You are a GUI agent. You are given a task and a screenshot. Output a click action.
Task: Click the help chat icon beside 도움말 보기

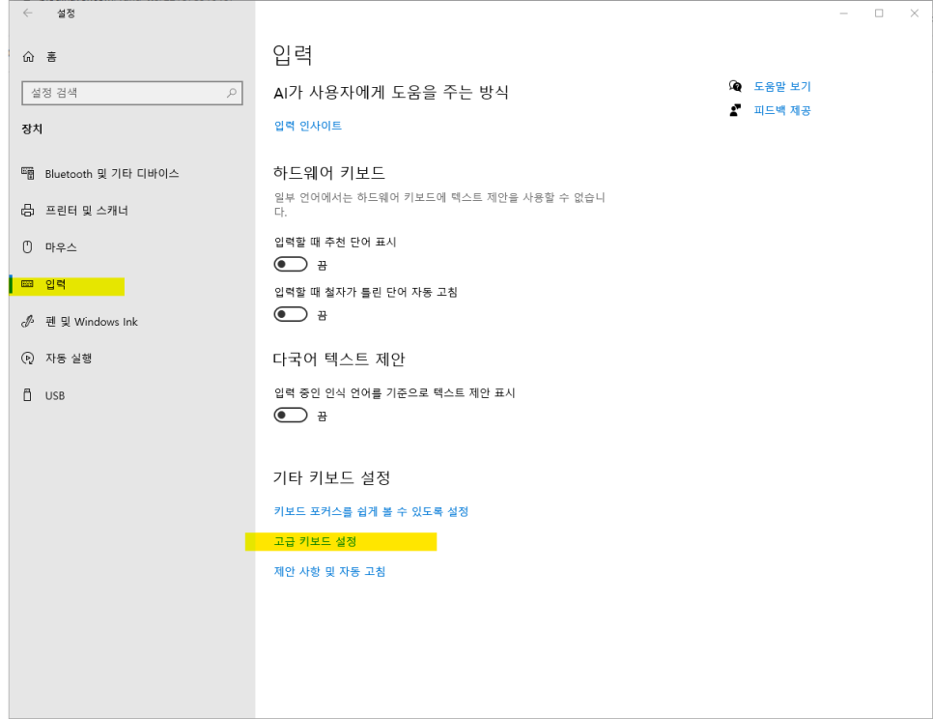click(x=735, y=86)
